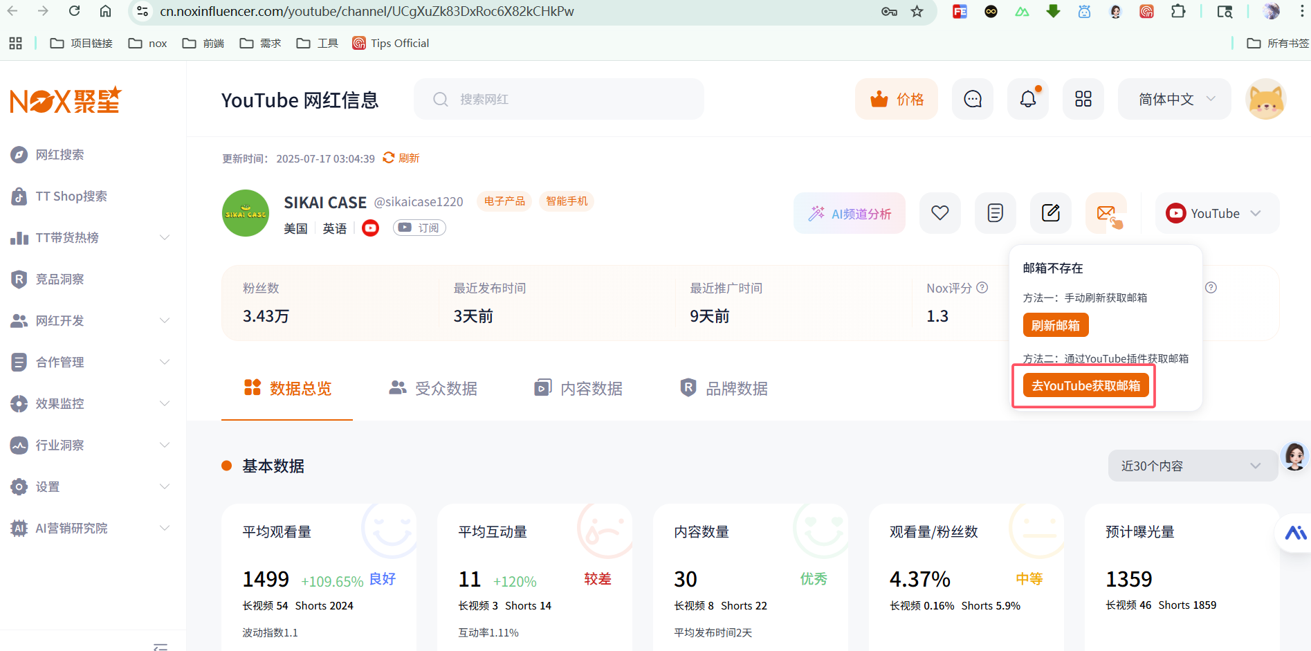
Task: Click the heart favorite icon
Action: 939,213
